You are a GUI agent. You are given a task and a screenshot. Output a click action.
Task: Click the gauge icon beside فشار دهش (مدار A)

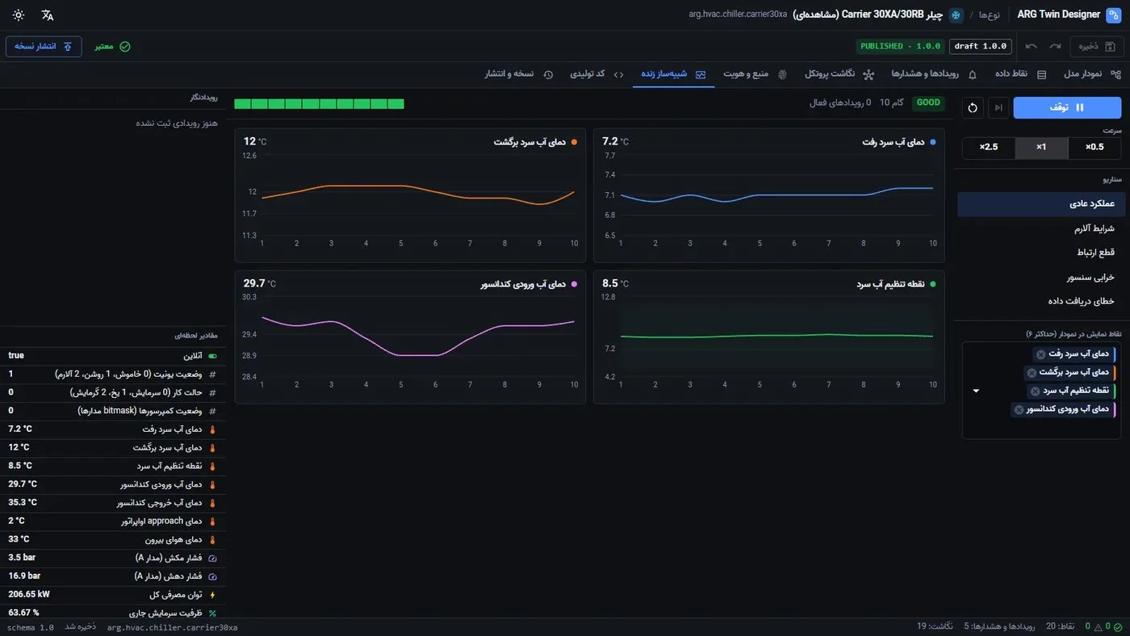click(x=212, y=576)
